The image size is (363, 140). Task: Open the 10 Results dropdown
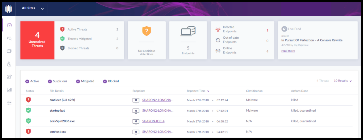tap(343, 81)
